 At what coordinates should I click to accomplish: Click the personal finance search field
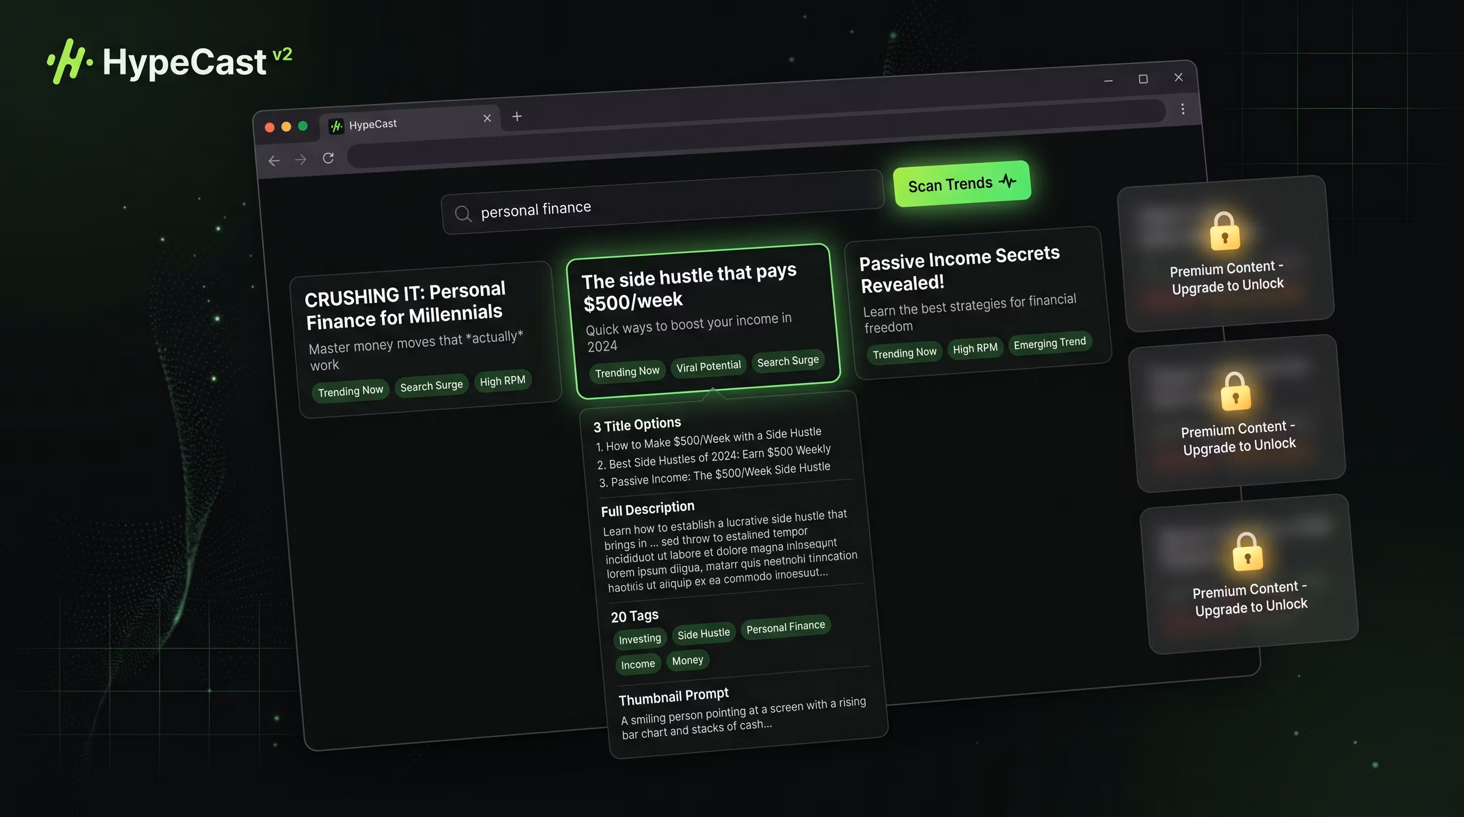coord(663,202)
